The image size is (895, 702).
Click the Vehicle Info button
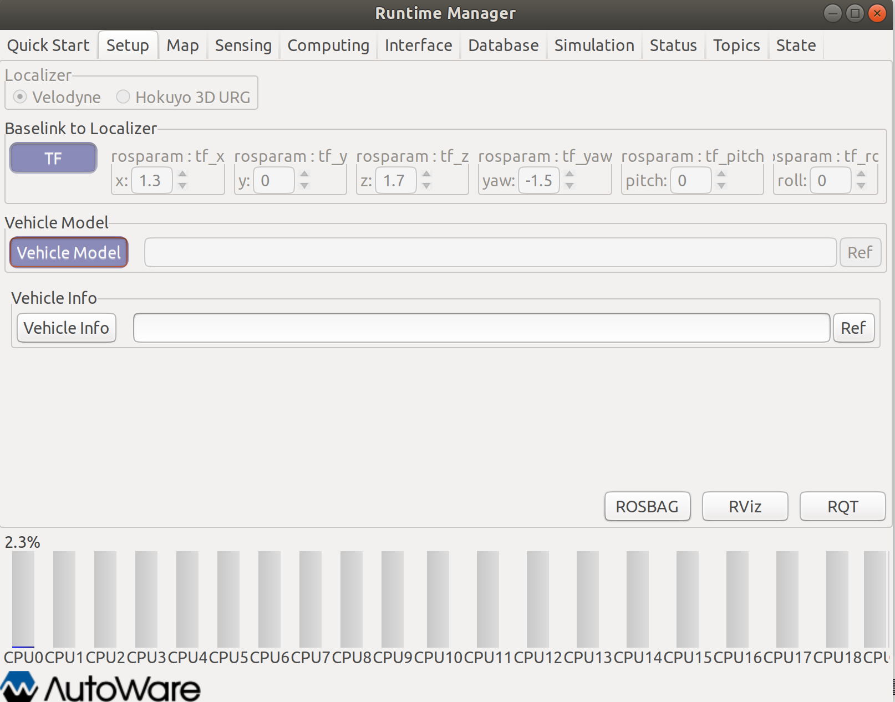[67, 328]
